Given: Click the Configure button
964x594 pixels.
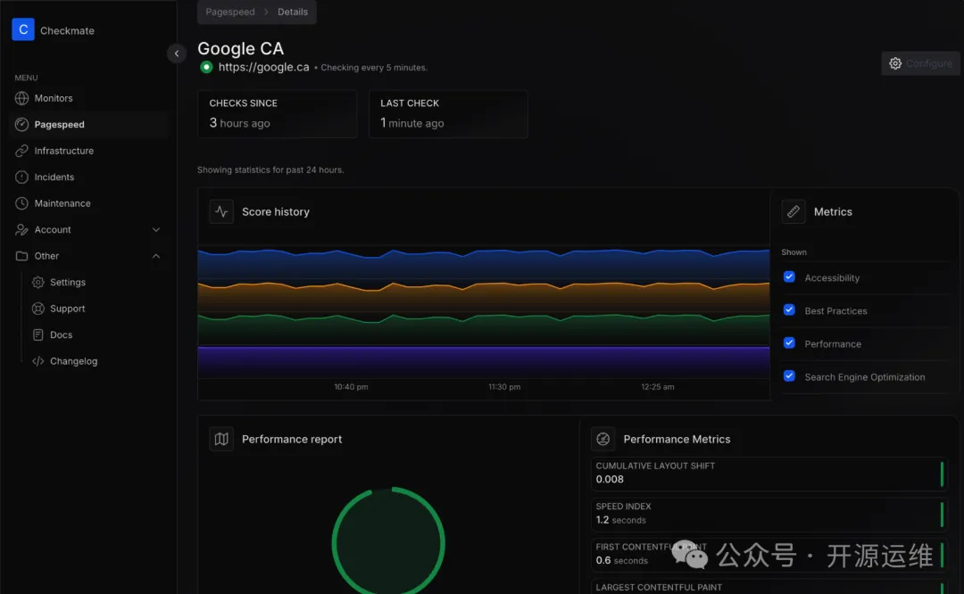Looking at the screenshot, I should click(x=920, y=63).
